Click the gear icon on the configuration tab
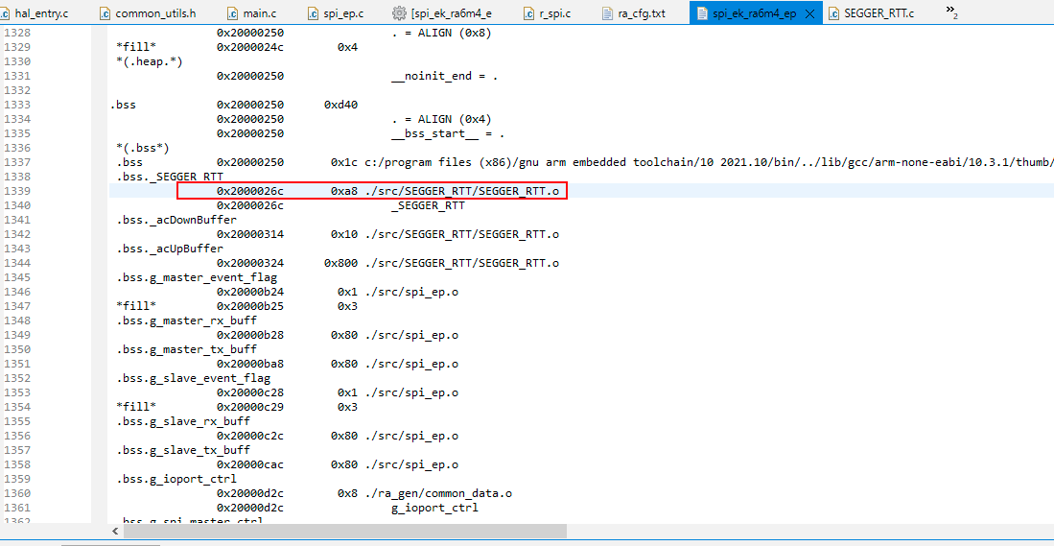The image size is (1054, 546). click(x=401, y=13)
